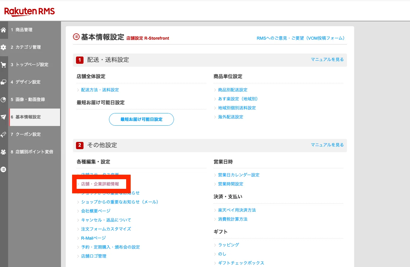Click the megaphone icon beside クーポン設定

pos(3,134)
